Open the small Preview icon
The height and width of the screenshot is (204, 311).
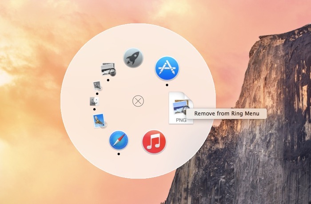[98, 86]
